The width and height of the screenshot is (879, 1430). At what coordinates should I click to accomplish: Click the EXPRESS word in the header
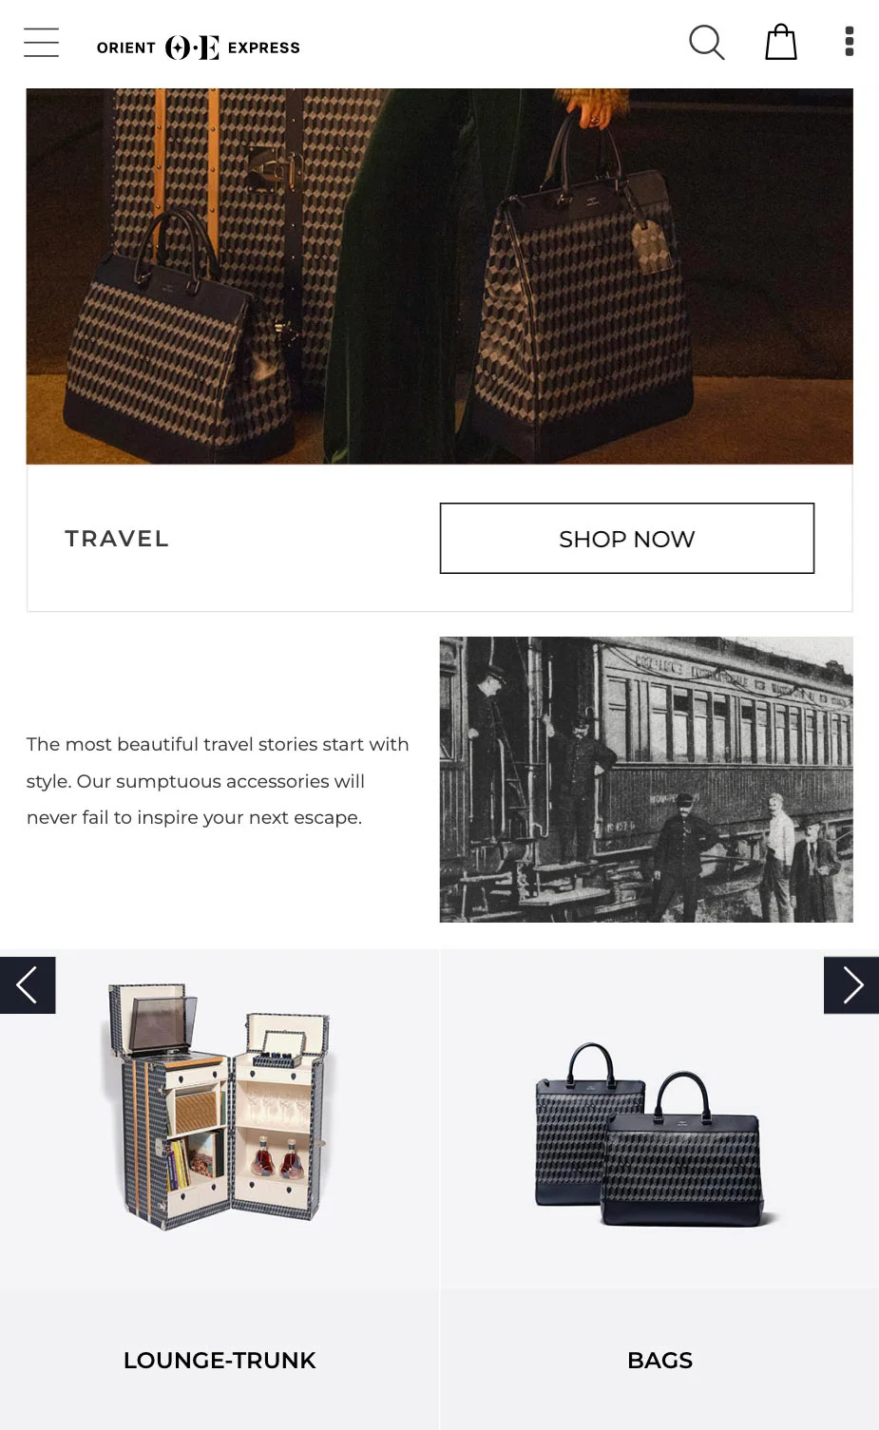[264, 48]
